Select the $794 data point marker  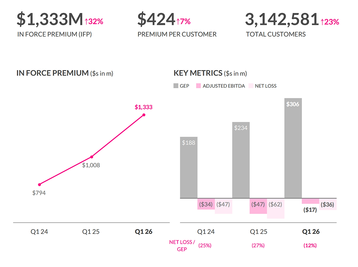[39, 184]
